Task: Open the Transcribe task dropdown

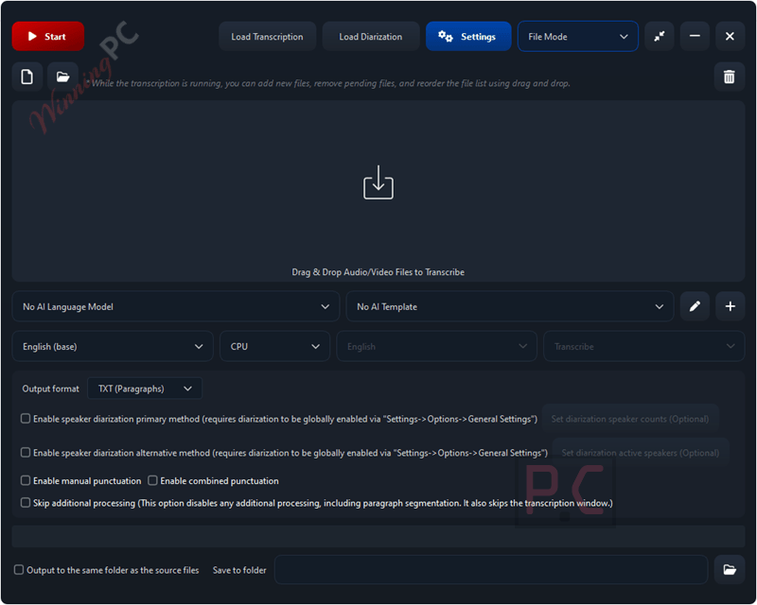Action: pyautogui.click(x=644, y=346)
